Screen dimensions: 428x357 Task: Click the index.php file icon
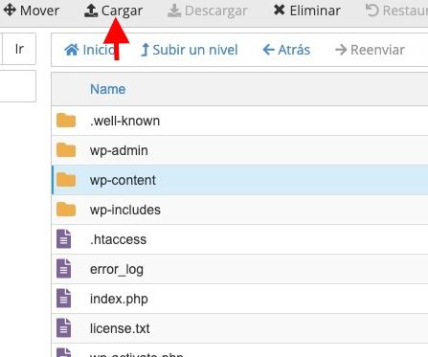click(x=64, y=299)
